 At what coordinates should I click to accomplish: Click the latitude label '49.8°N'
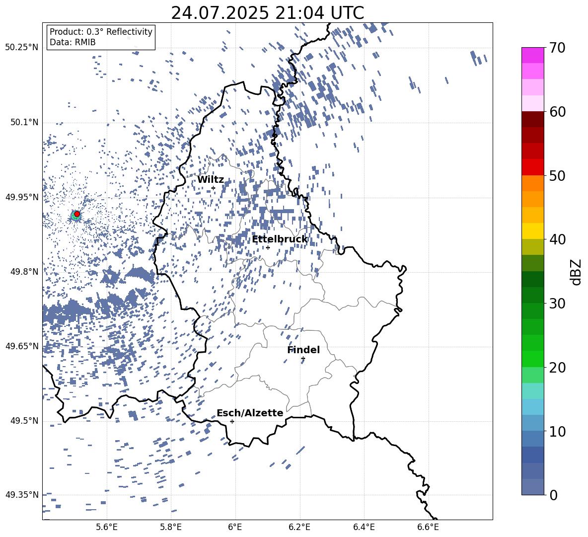pyautogui.click(x=24, y=272)
